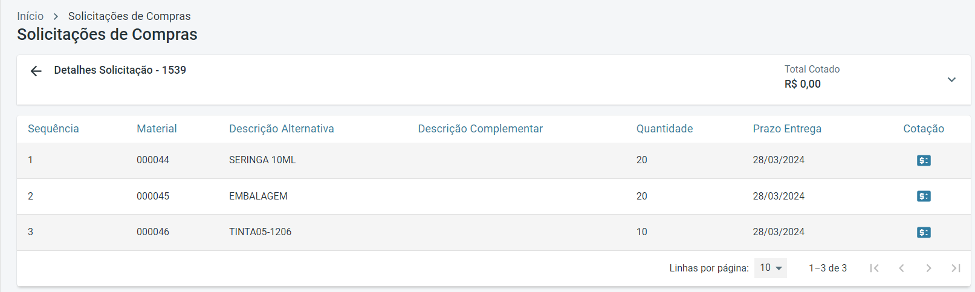975x292 pixels.
Task: Open the Linhas por página dropdown
Action: [770, 268]
